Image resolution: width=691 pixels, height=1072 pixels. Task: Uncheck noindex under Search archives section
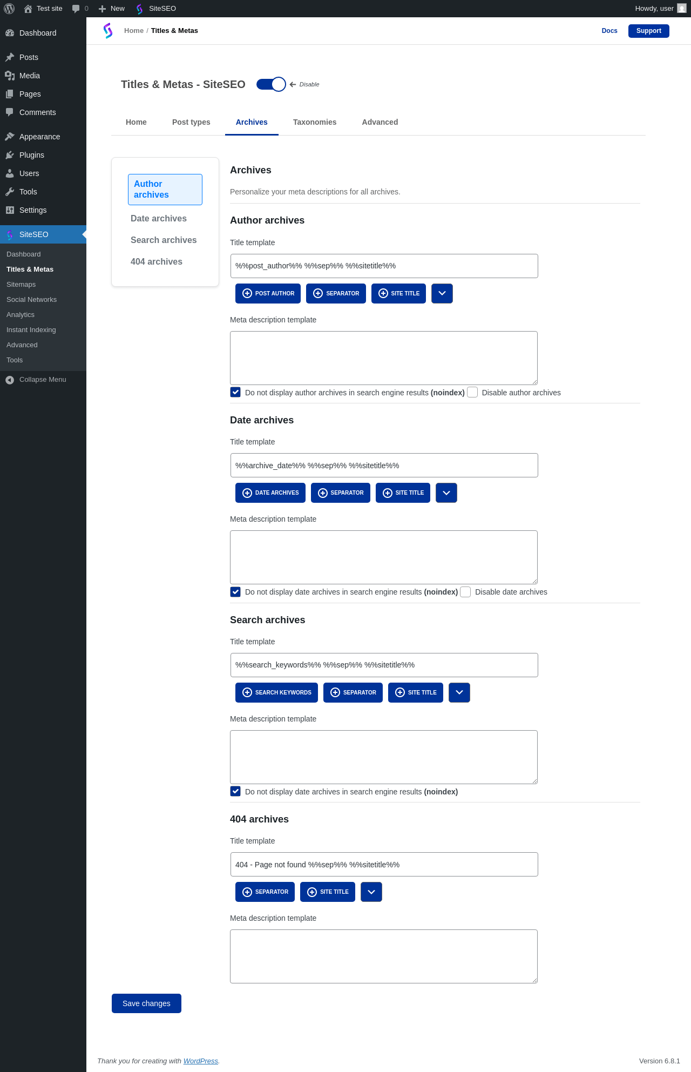coord(235,791)
